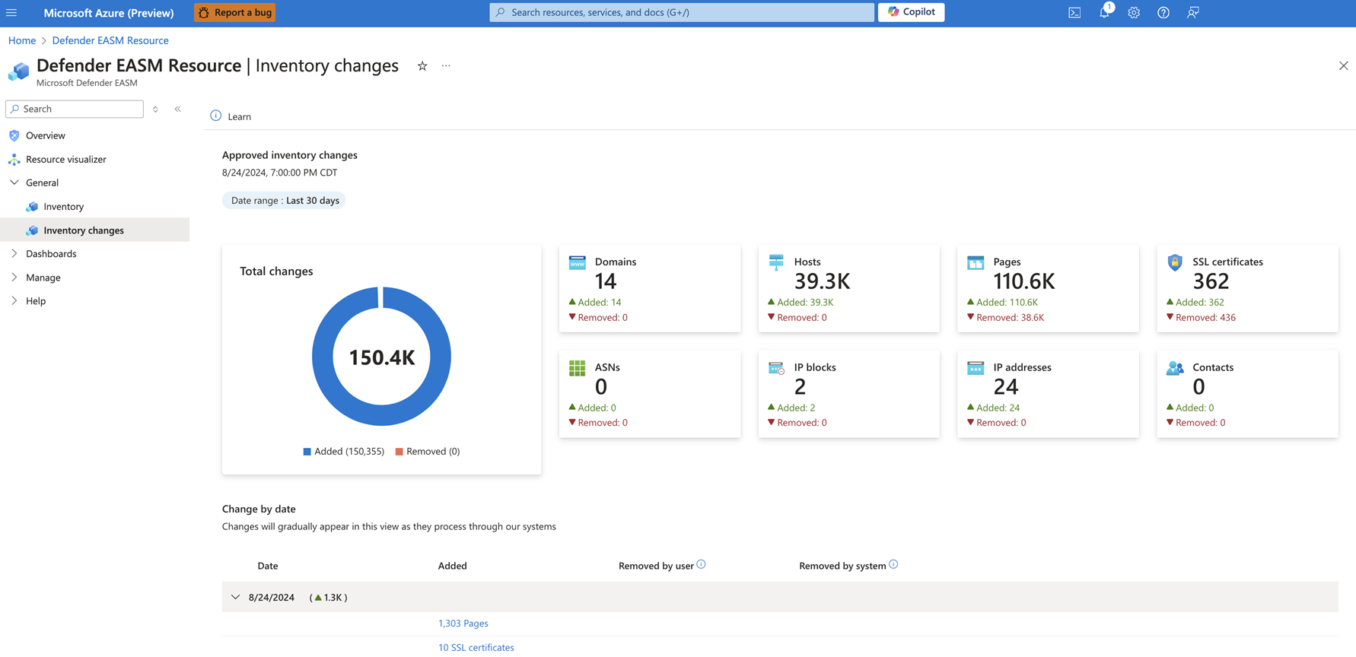Click the help question mark icon
This screenshot has height=657, width=1356.
pos(1163,12)
